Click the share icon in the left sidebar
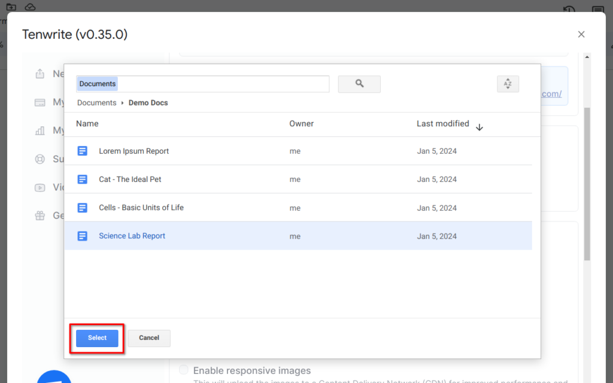 (x=40, y=74)
